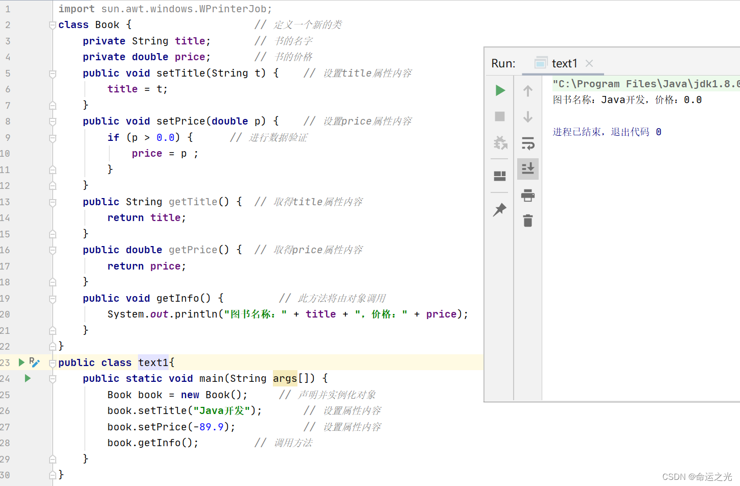Toggle soft-wrap for console output
Screen dimensions: 740x486
(x=528, y=143)
